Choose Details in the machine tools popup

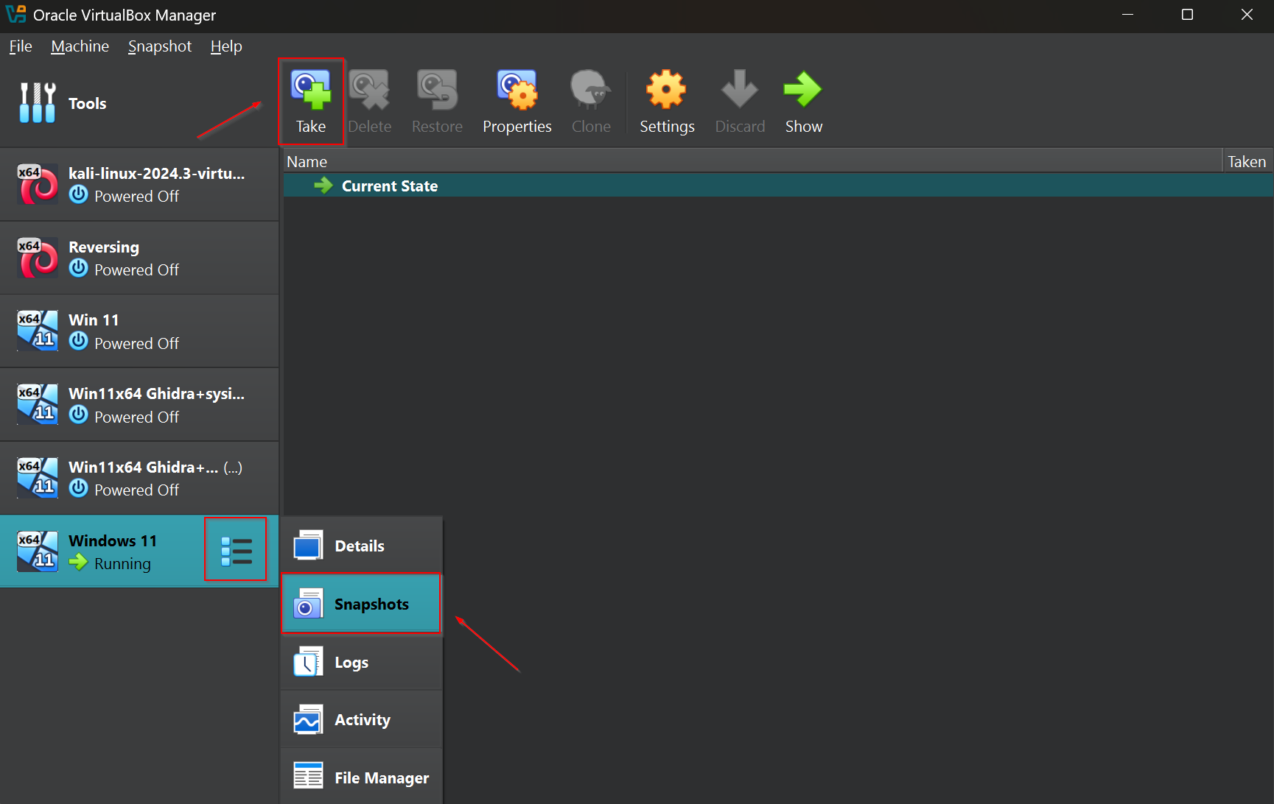[x=361, y=546]
